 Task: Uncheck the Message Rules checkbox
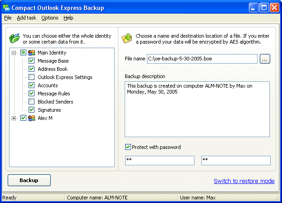coord(32,93)
